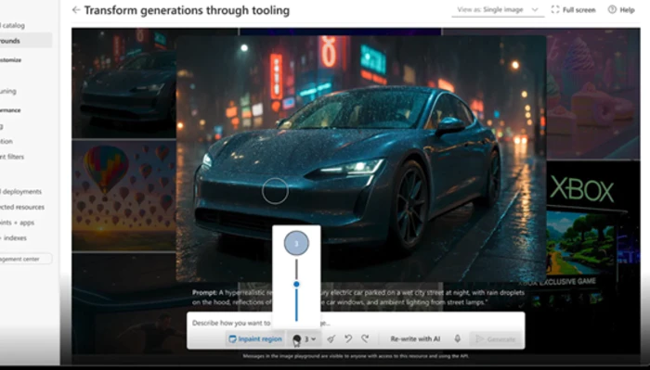Expand the View as Single image dropdown
This screenshot has width=650, height=370.
tap(498, 10)
